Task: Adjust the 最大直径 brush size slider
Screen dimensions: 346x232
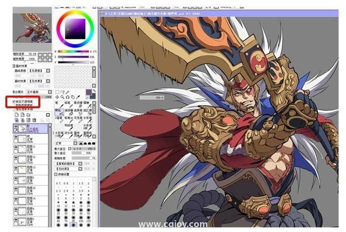Action: pyautogui.click(x=84, y=149)
